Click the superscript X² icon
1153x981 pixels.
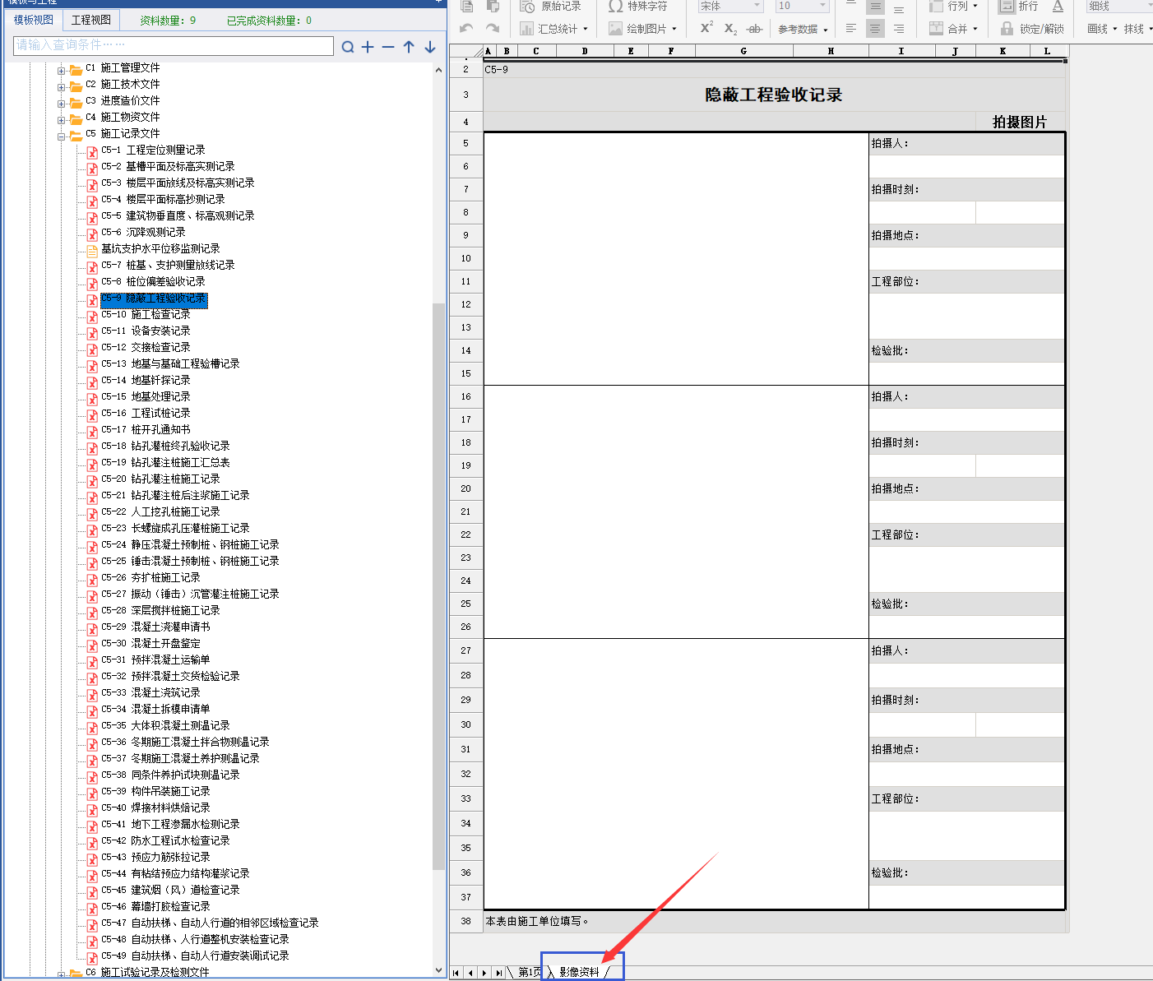point(706,28)
